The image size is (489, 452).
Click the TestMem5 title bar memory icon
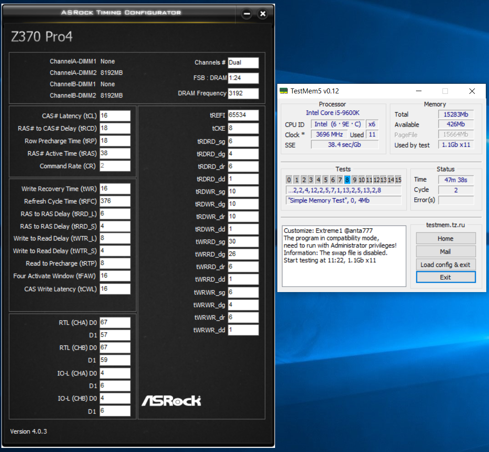pos(283,91)
